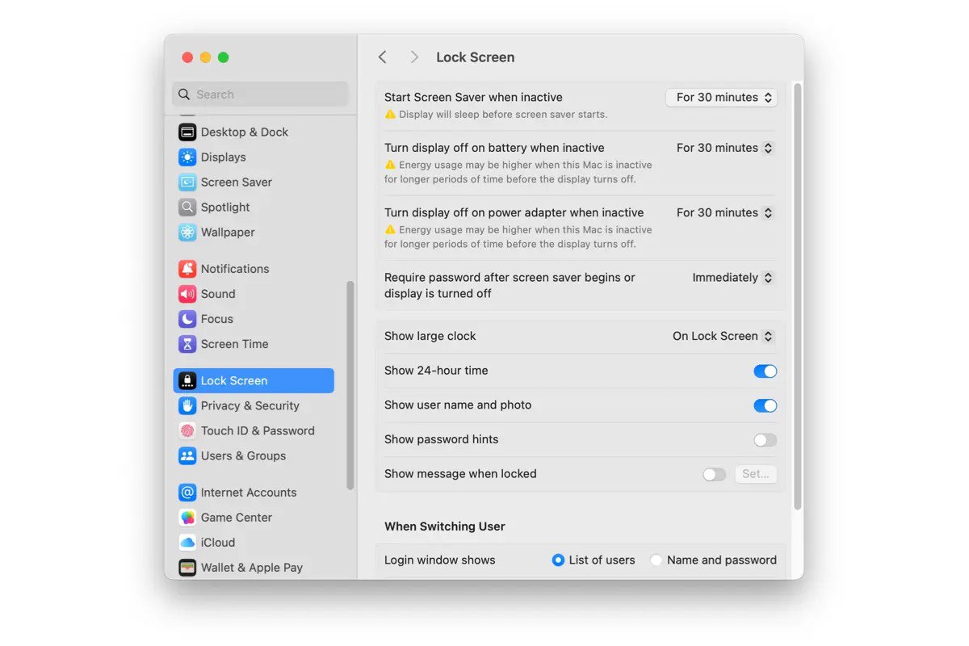Click the Touch ID fingerprint icon
Viewport: 969px width, 646px height.
click(x=187, y=431)
